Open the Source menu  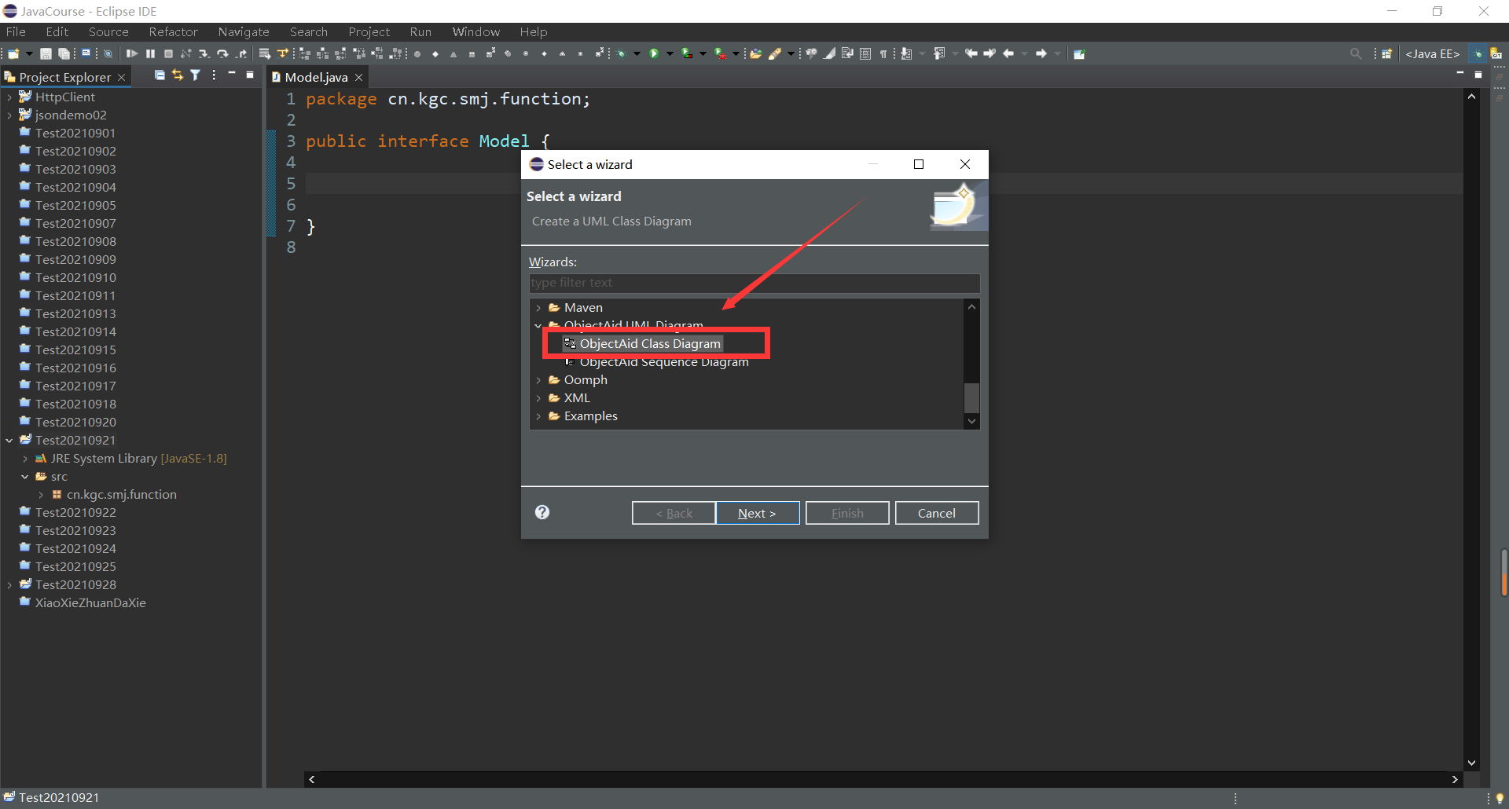tap(108, 32)
